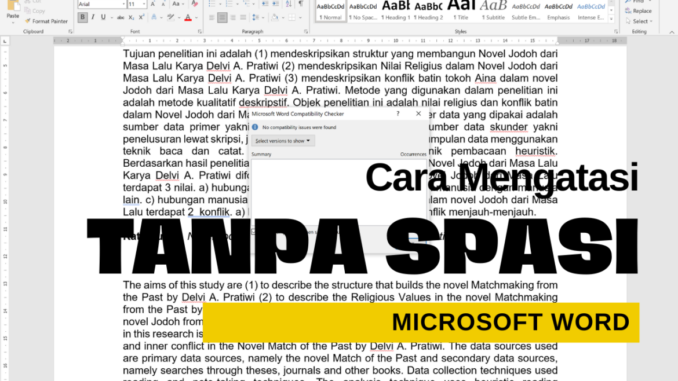Expand the Bullets list dropdown arrow
This screenshot has width=678, height=381.
[x=220, y=5]
